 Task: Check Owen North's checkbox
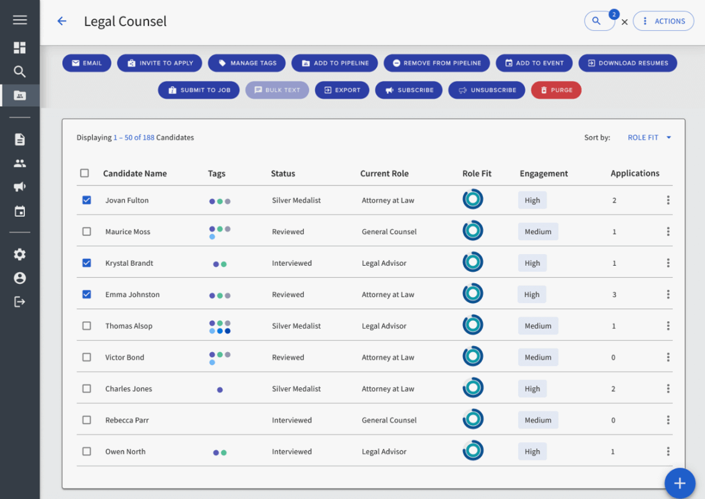86,451
